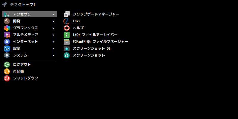Viewport: 238px width, 119px height.
Task: Expand the グラフィックス submenu arrow
Action: pos(54,28)
